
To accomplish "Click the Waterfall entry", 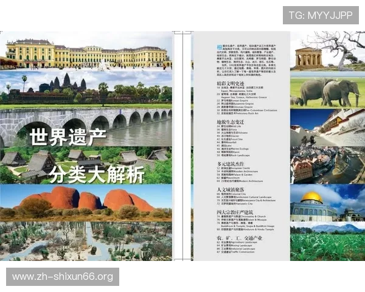I will tap(226, 142).
